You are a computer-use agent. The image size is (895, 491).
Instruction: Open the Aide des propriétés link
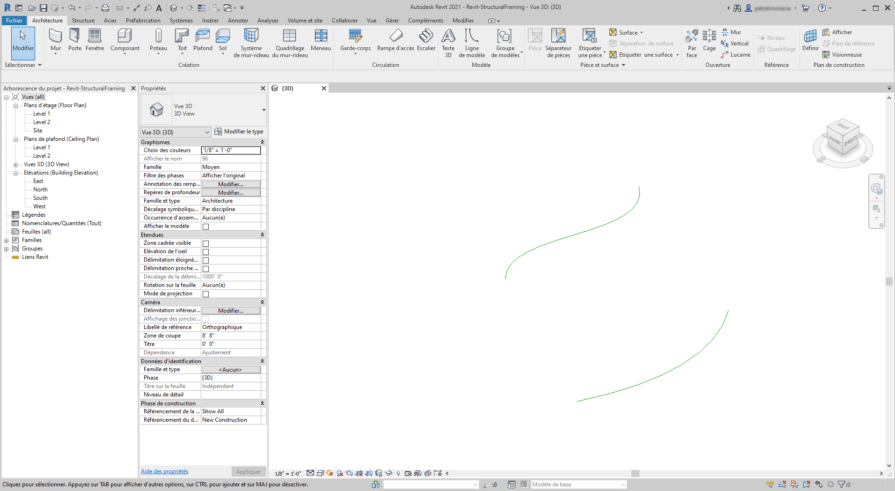coord(164,471)
